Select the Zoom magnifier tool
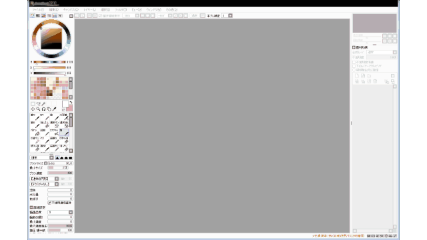Screen dimensions: 427x240 pyautogui.click(x=38, y=109)
